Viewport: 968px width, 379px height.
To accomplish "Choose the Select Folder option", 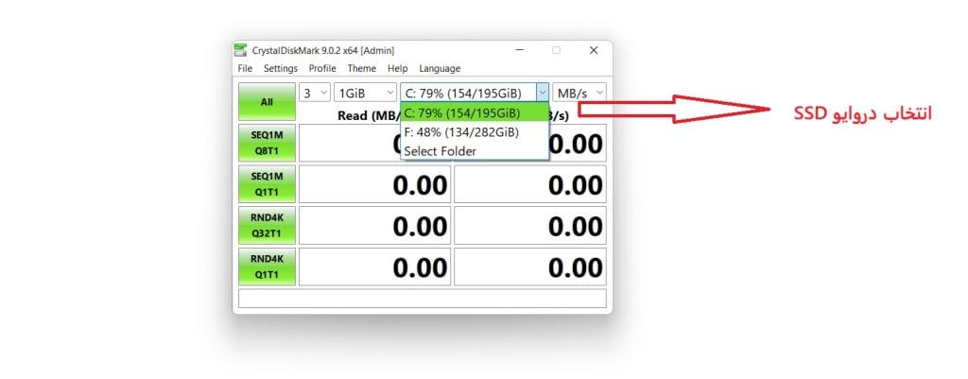I will coord(475,150).
